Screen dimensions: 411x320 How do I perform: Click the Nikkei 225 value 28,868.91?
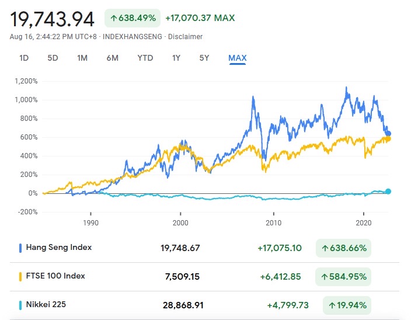click(183, 305)
